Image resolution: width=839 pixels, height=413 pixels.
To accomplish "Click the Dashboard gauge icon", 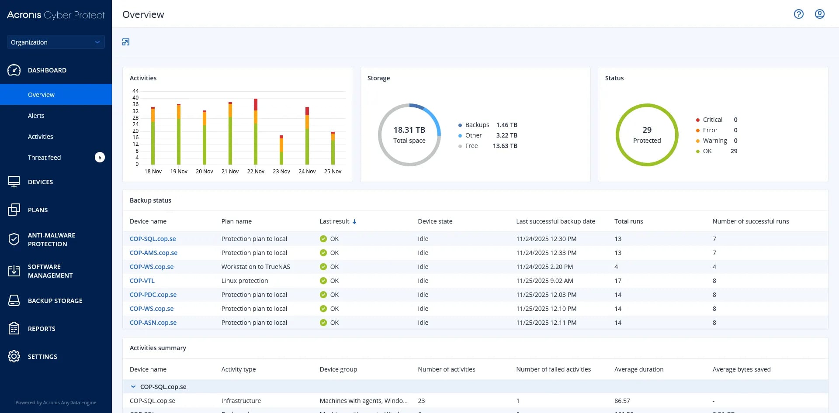I will (14, 70).
